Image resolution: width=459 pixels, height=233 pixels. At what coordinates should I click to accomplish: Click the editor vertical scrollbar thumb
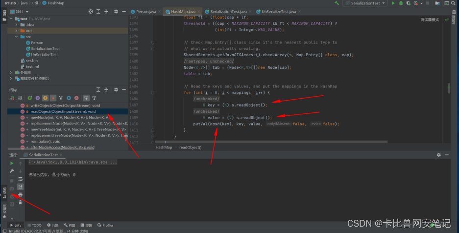pyautogui.click(x=449, y=88)
